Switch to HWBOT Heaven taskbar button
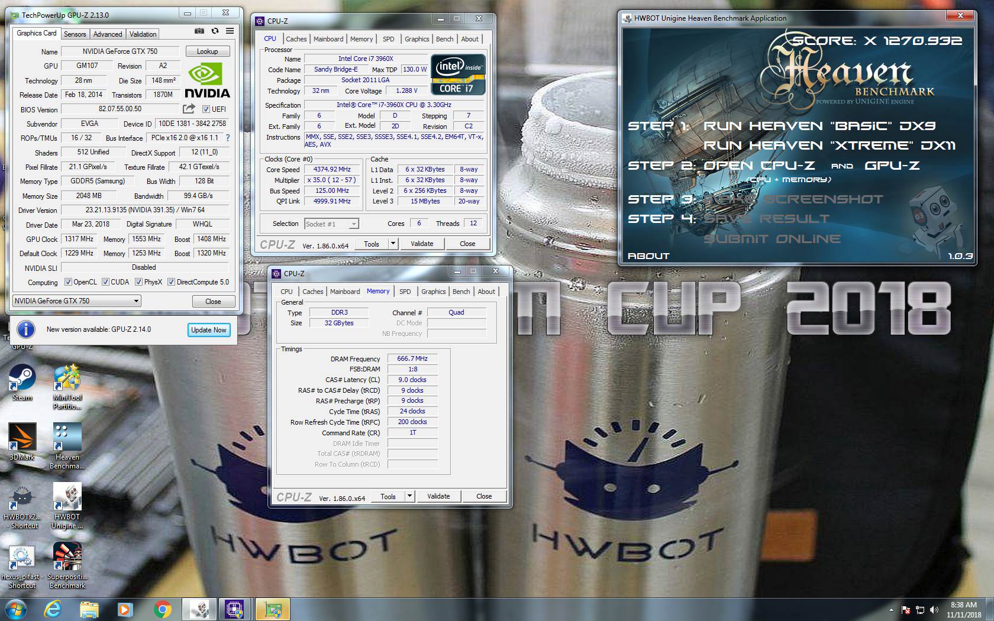The image size is (994, 621). pyautogui.click(x=199, y=609)
